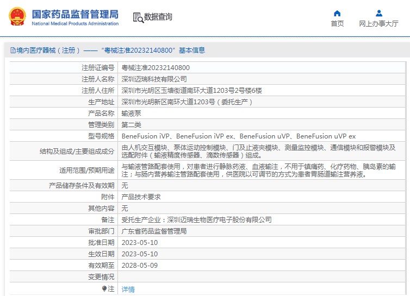Click the 管理类别 label

(x=101, y=124)
